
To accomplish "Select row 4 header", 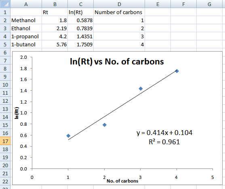I will tap(5, 36).
